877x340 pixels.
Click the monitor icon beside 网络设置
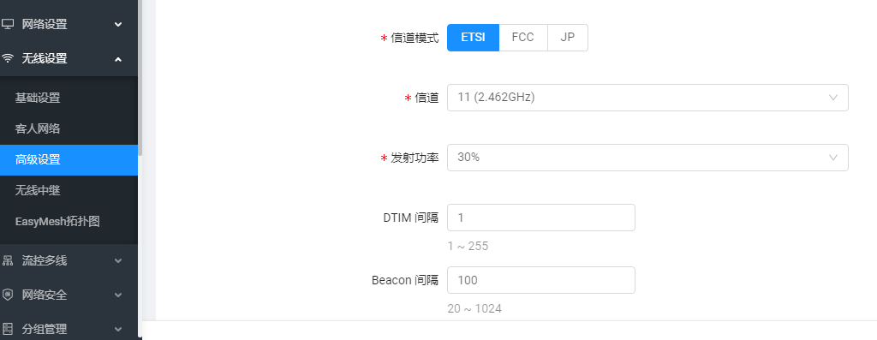pyautogui.click(x=7, y=24)
